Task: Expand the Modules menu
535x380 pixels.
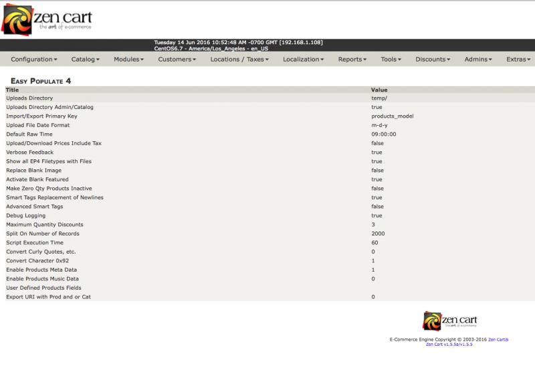Action: click(128, 60)
